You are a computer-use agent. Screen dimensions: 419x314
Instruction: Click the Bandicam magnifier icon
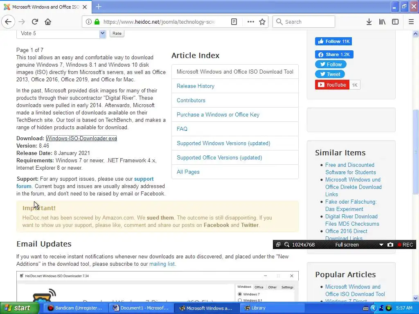287,244
